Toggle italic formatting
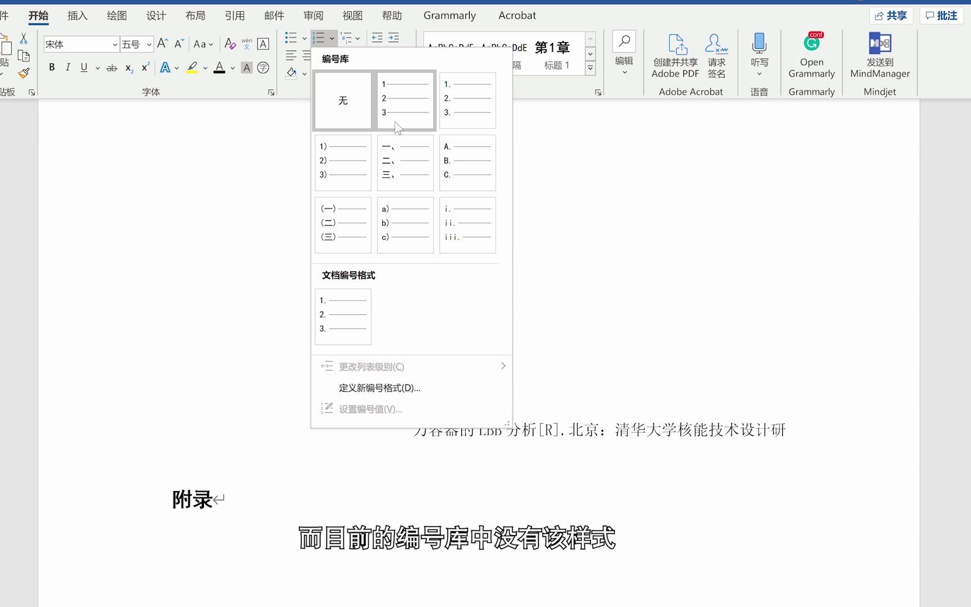The width and height of the screenshot is (971, 607). point(68,67)
